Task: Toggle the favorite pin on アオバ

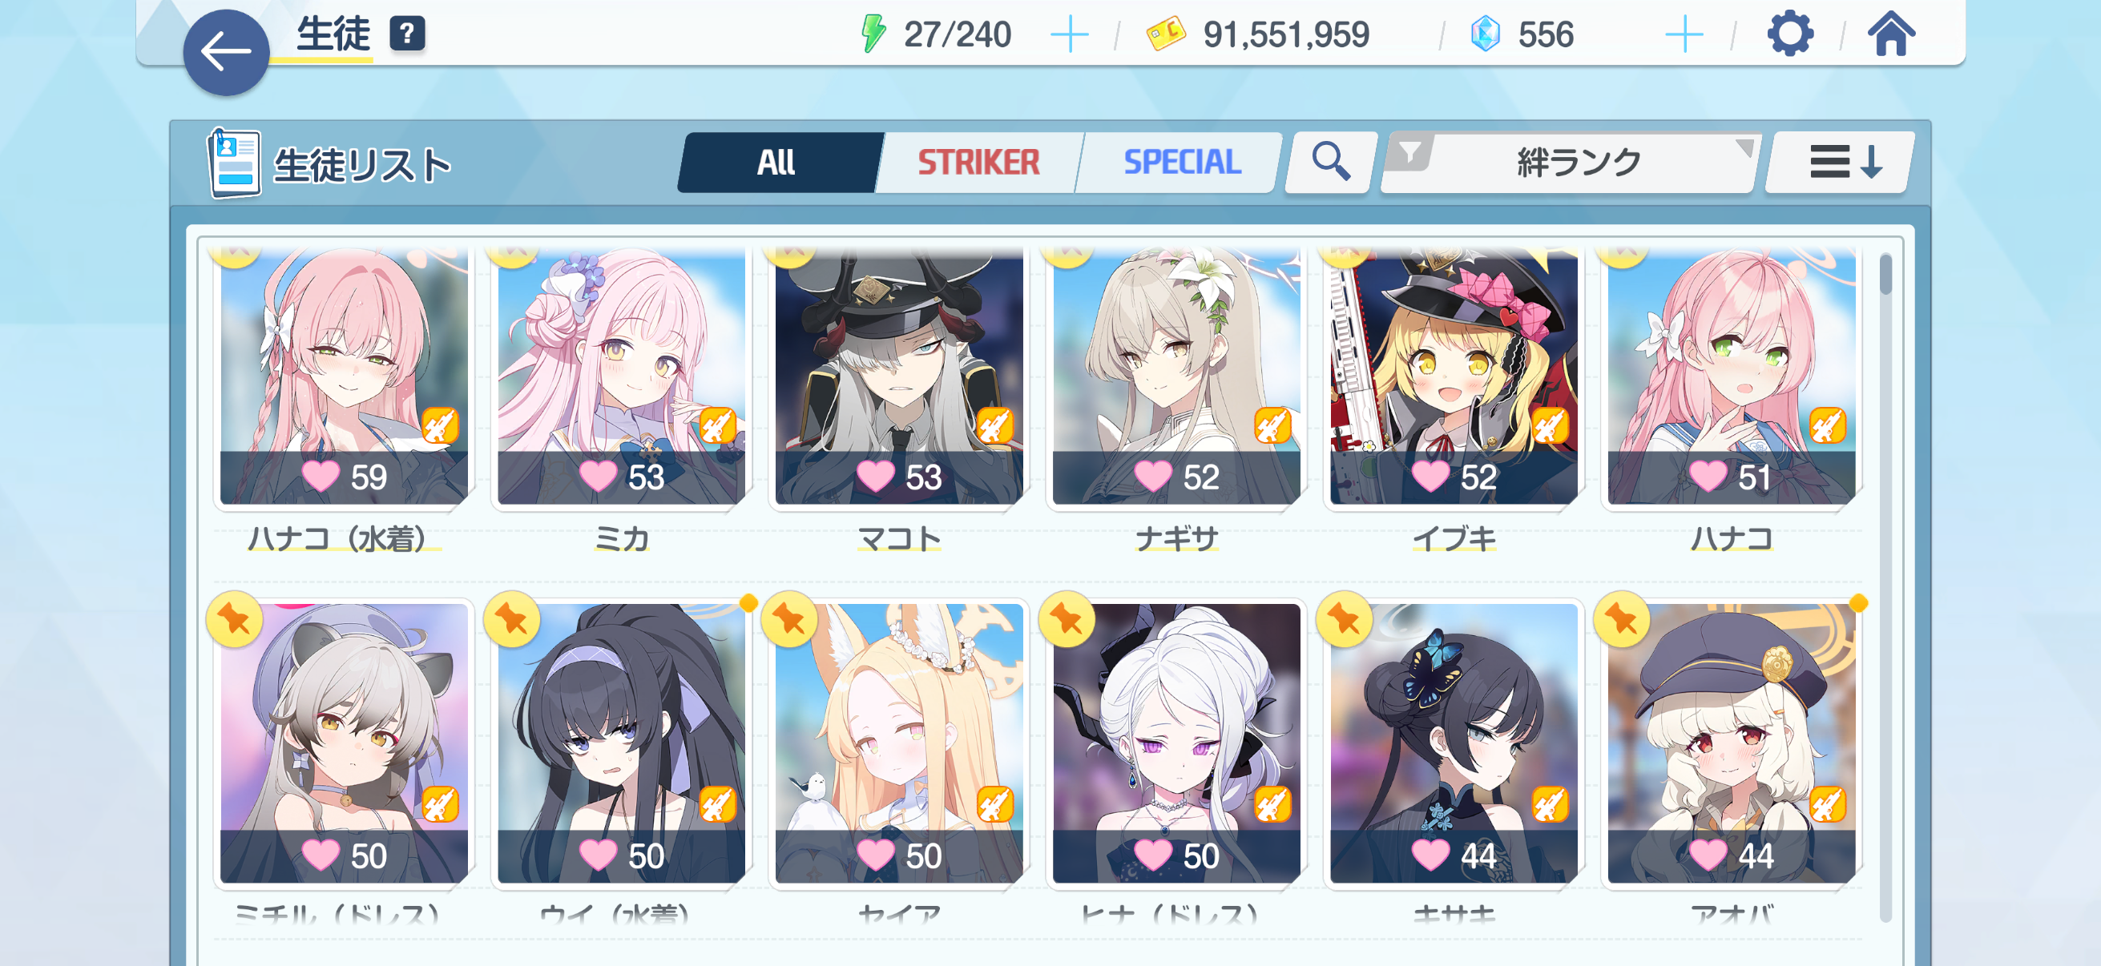Action: 1622,619
